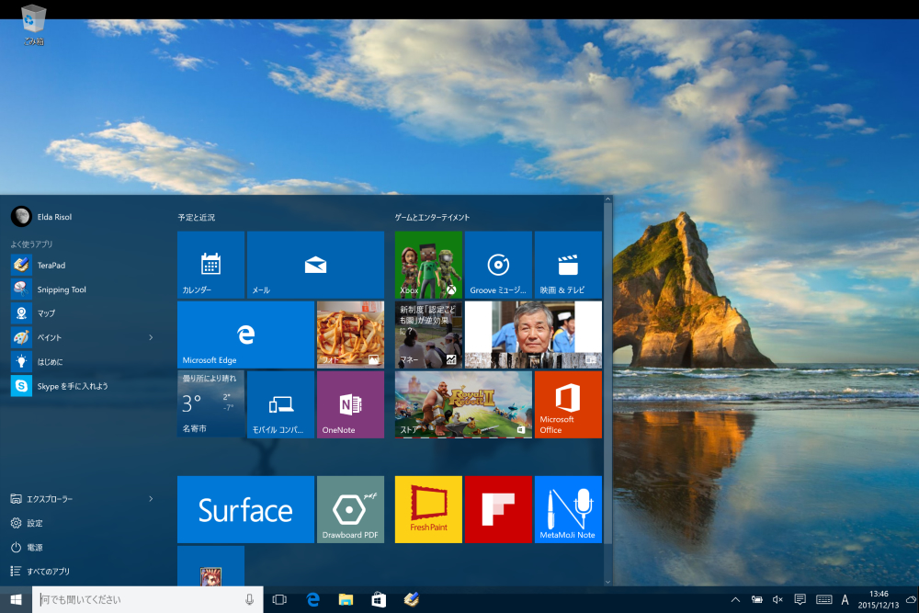Image resolution: width=919 pixels, height=613 pixels.
Task: Open the Recycle Bin on the desktop
Action: (33, 25)
